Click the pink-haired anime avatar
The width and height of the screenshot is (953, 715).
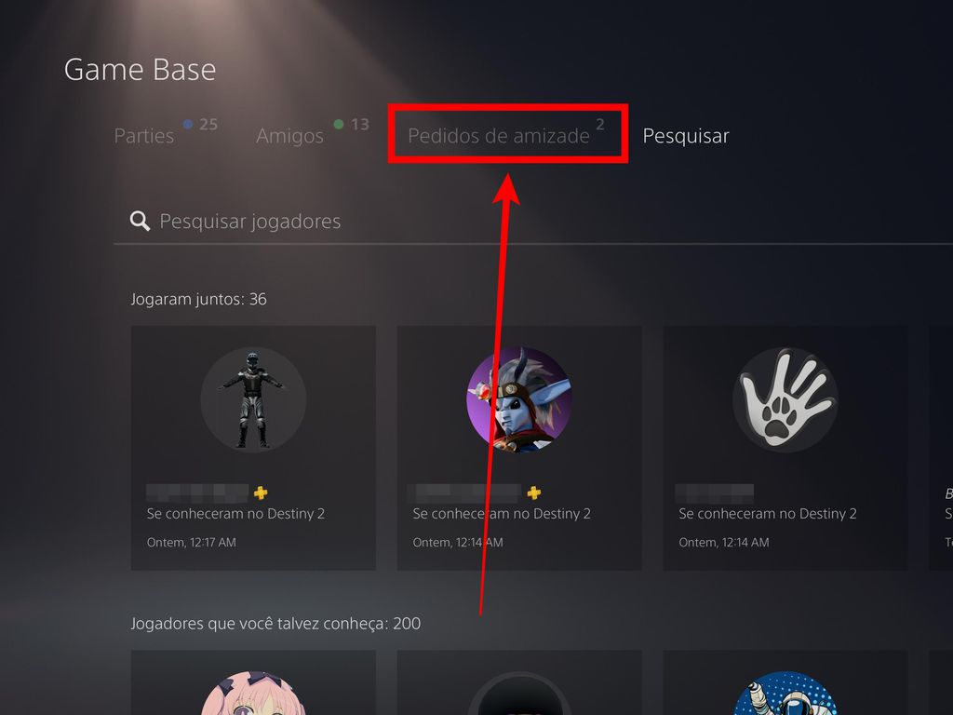[x=253, y=693]
